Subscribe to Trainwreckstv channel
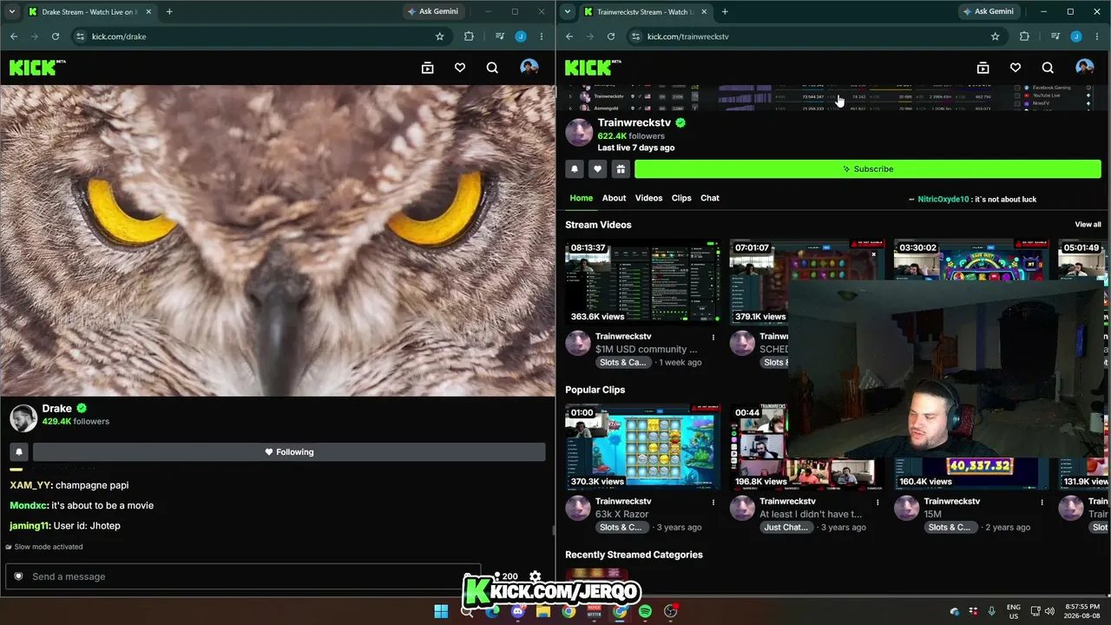 point(868,169)
